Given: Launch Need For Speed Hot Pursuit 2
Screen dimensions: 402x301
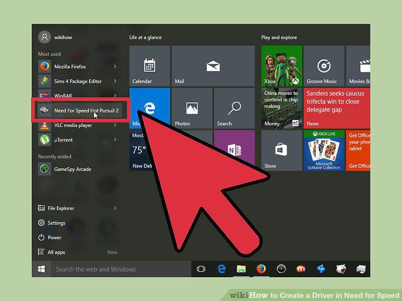Looking at the screenshot, I should [80, 110].
